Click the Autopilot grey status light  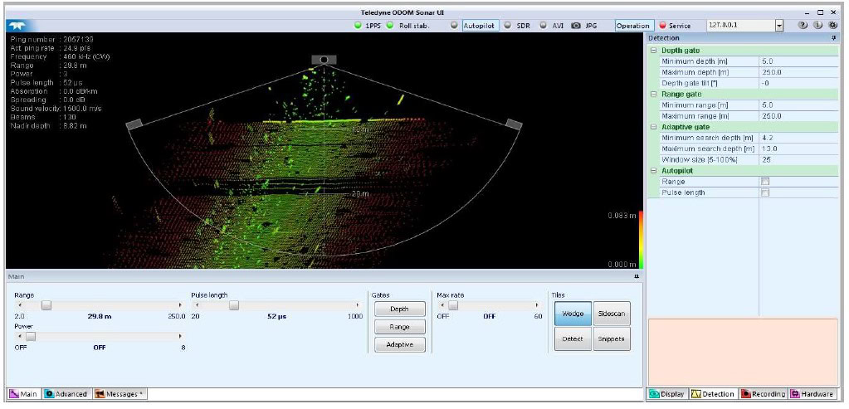[x=454, y=26]
